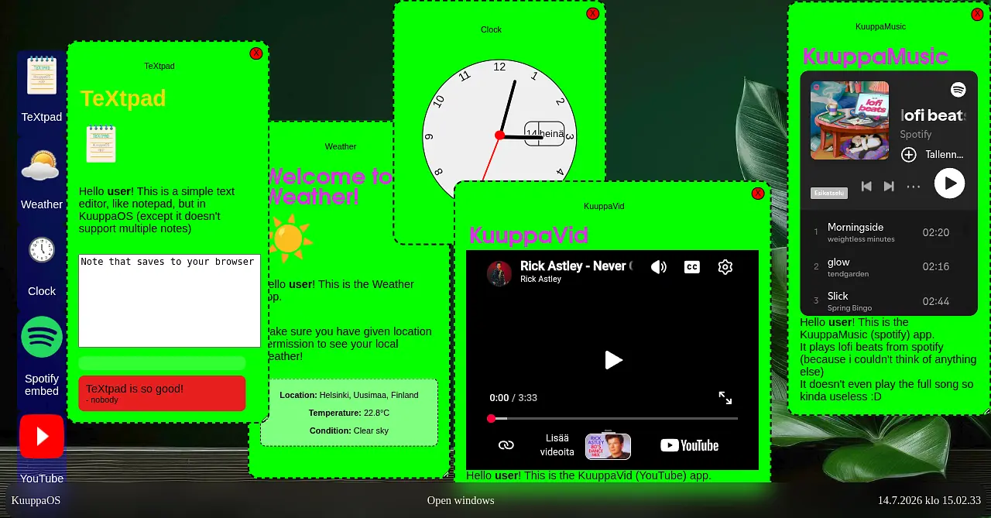The width and height of the screenshot is (991, 518).
Task: Copy video link with the chain icon
Action: click(x=506, y=445)
